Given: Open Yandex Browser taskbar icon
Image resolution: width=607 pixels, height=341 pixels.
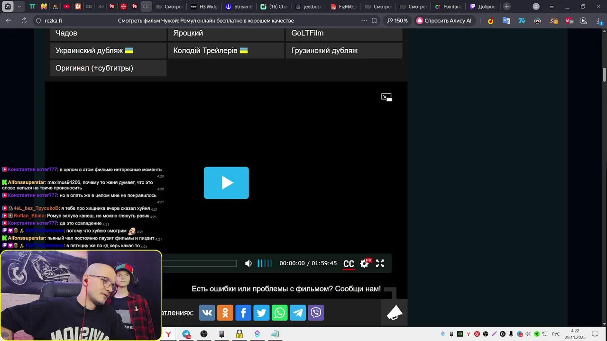Looking at the screenshot, I should 168,334.
